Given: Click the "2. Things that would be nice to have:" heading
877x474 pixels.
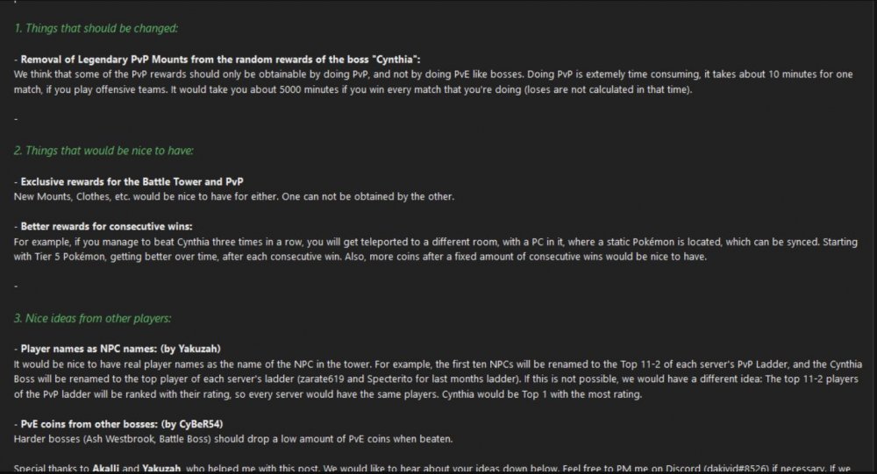Looking at the screenshot, I should 103,151.
